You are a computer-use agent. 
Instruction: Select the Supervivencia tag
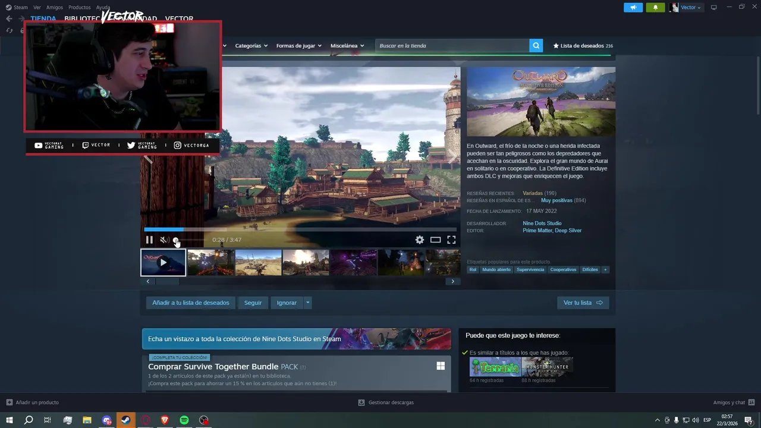530,269
